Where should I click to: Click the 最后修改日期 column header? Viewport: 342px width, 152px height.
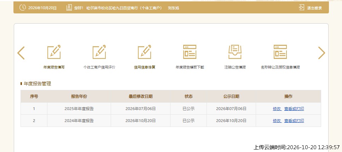coord(140,96)
